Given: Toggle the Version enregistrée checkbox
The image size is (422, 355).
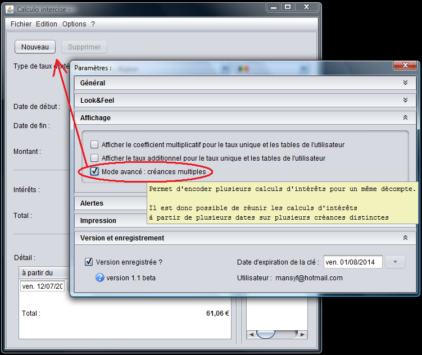Looking at the screenshot, I should point(89,262).
